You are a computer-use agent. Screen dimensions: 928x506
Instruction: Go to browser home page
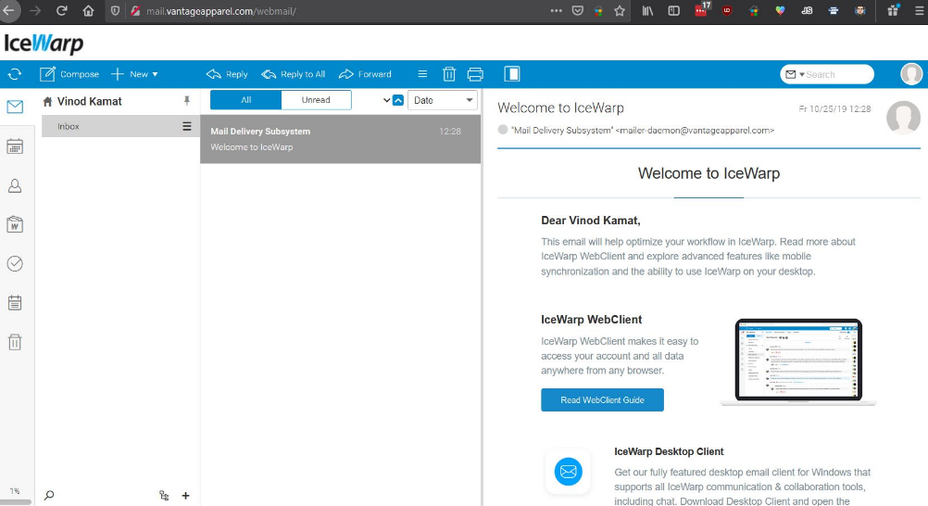(x=88, y=11)
